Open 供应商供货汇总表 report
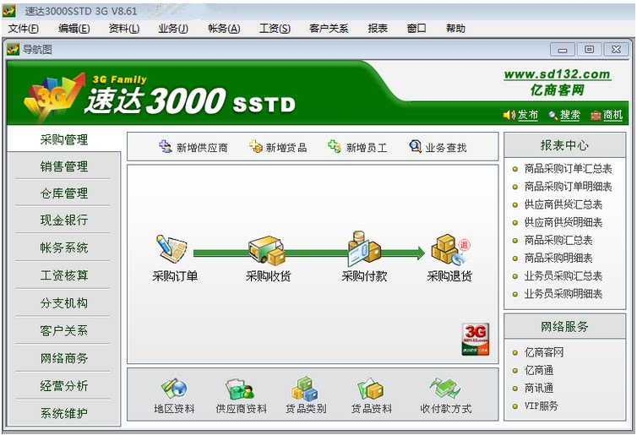The image size is (637, 435). (x=563, y=204)
